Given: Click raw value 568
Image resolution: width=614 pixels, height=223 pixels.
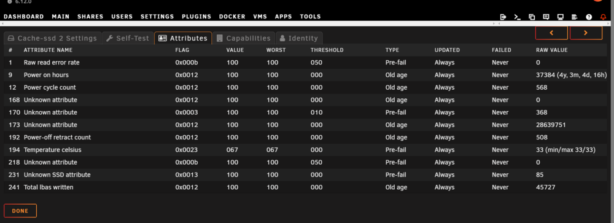Looking at the screenshot, I should (x=542, y=87).
